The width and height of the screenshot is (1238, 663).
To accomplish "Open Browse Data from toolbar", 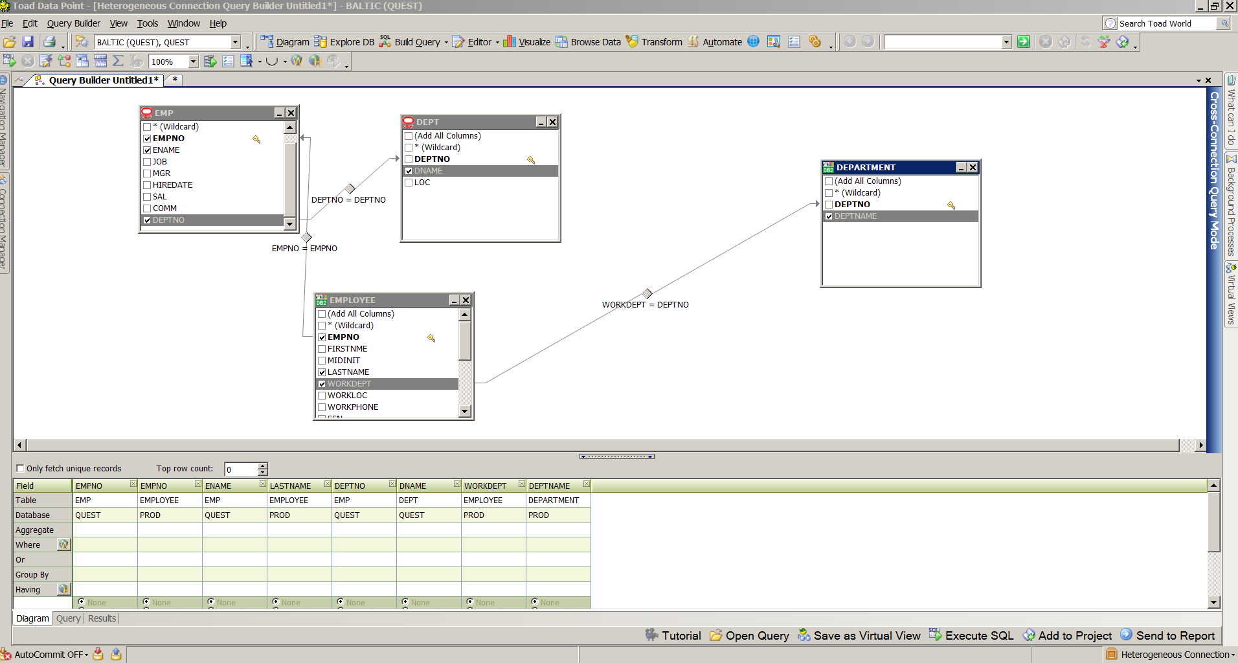I will 588,42.
